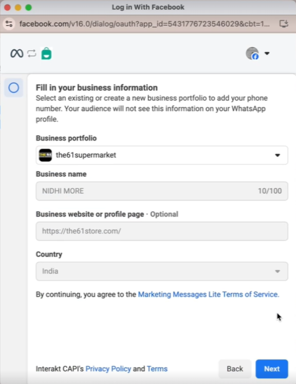
Task: Click the install app icon in address bar
Action: tap(284, 24)
